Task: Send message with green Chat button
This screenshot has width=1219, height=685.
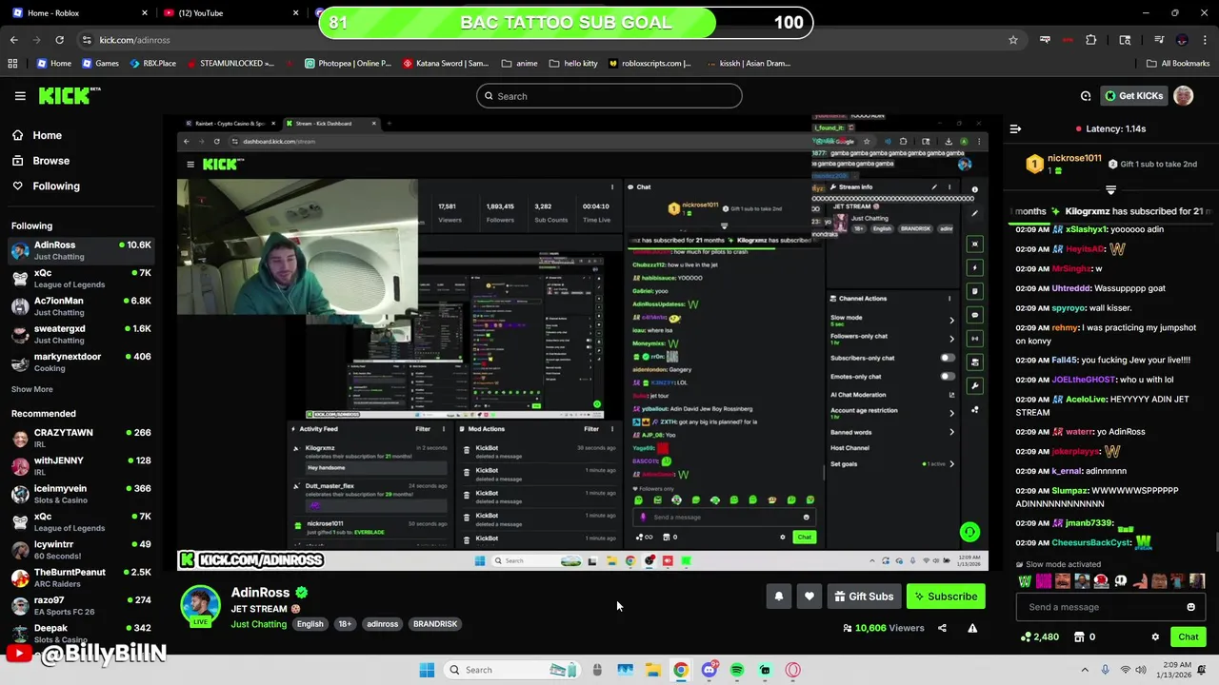Action: coord(1189,637)
